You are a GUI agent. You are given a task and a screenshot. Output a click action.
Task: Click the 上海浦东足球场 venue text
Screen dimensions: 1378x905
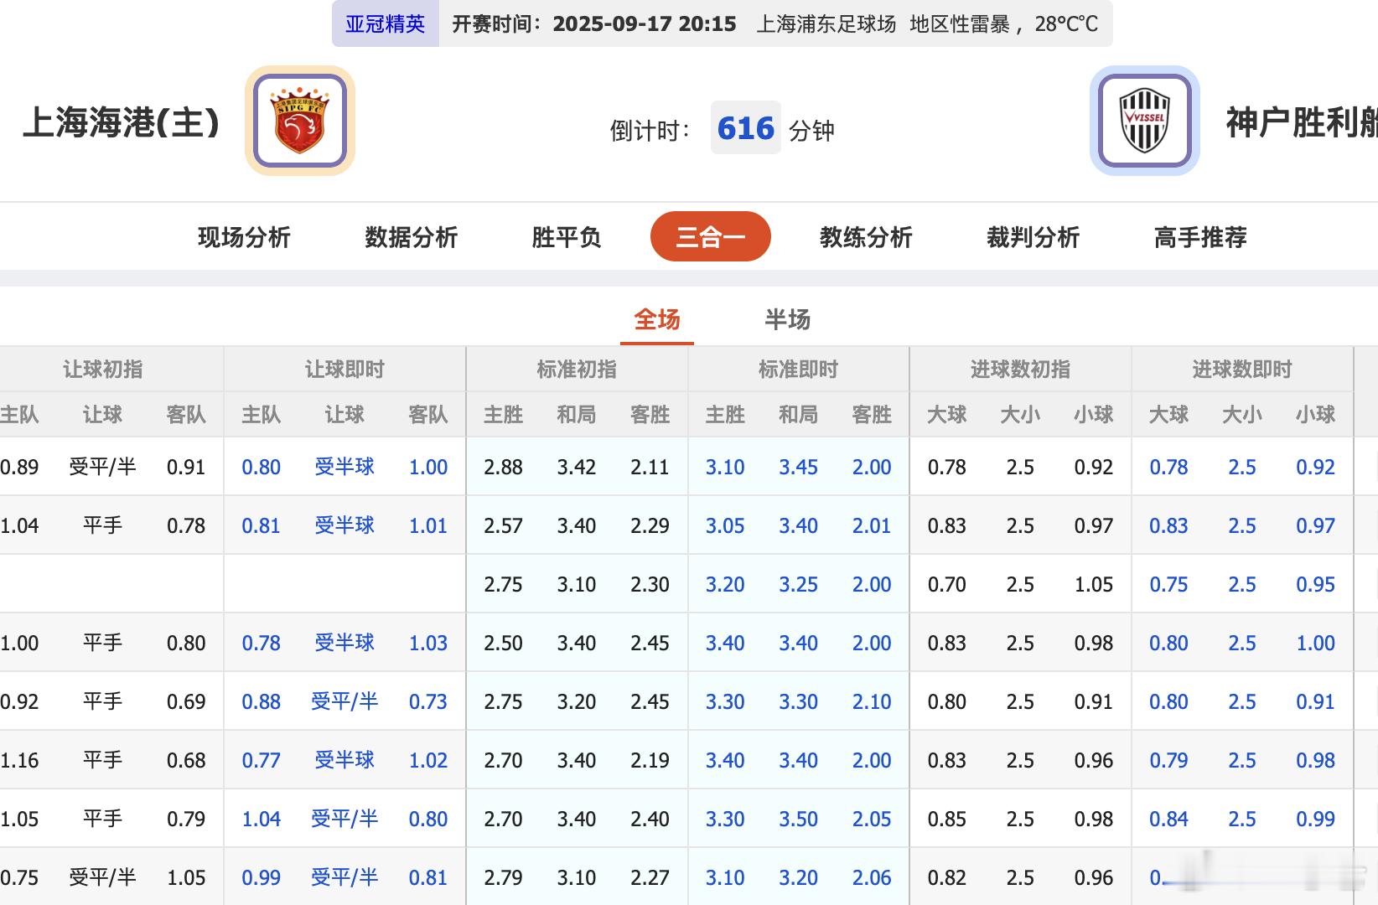[826, 23]
